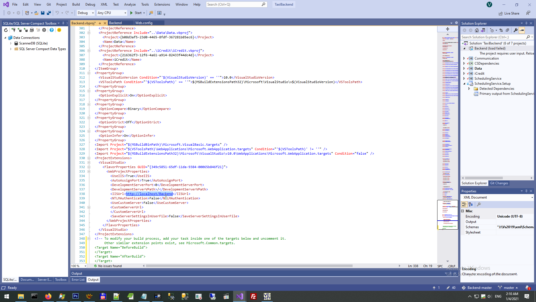Click the Search Solution Explorer field
The height and width of the screenshot is (302, 536).
[493, 37]
